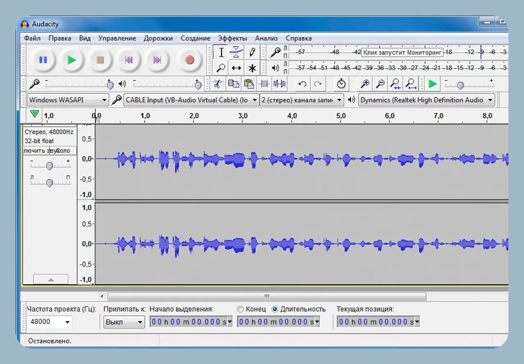The height and width of the screenshot is (364, 524).
Task: Click the playback meter speaker icon
Action: point(275,68)
